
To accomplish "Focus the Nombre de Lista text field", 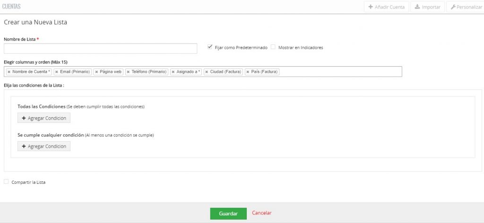I will 100,49.
